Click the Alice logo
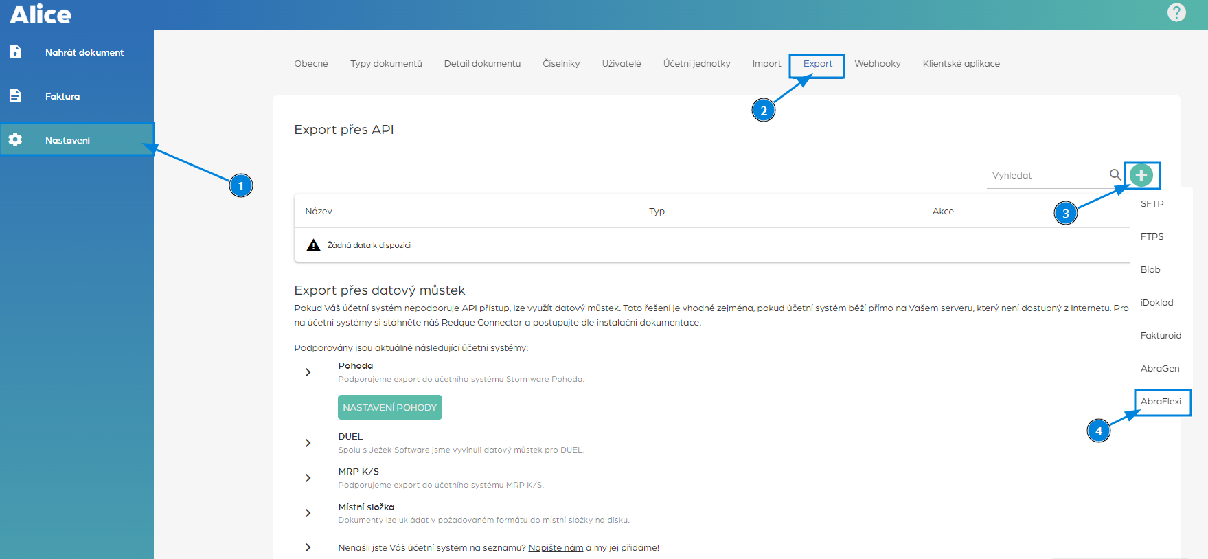The image size is (1208, 559). pos(41,14)
